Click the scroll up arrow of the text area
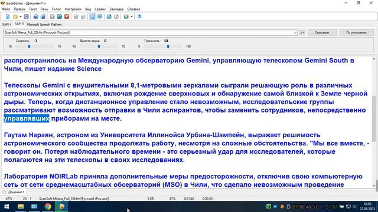This screenshot has width=378, height=212. pos(374,59)
